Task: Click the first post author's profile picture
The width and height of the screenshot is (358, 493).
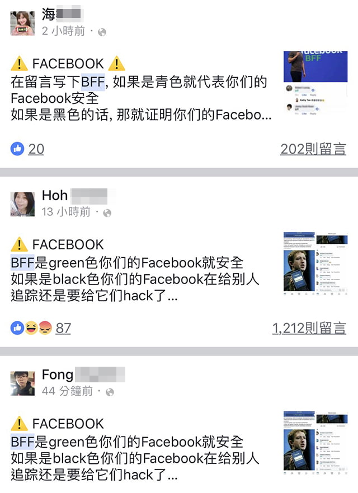Action: click(x=22, y=23)
